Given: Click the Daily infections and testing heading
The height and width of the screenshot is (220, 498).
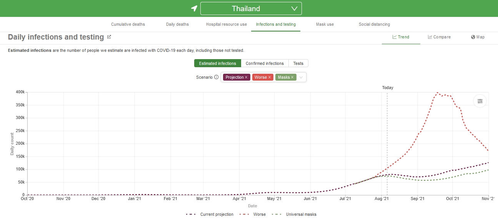Looking at the screenshot, I should click(x=56, y=37).
